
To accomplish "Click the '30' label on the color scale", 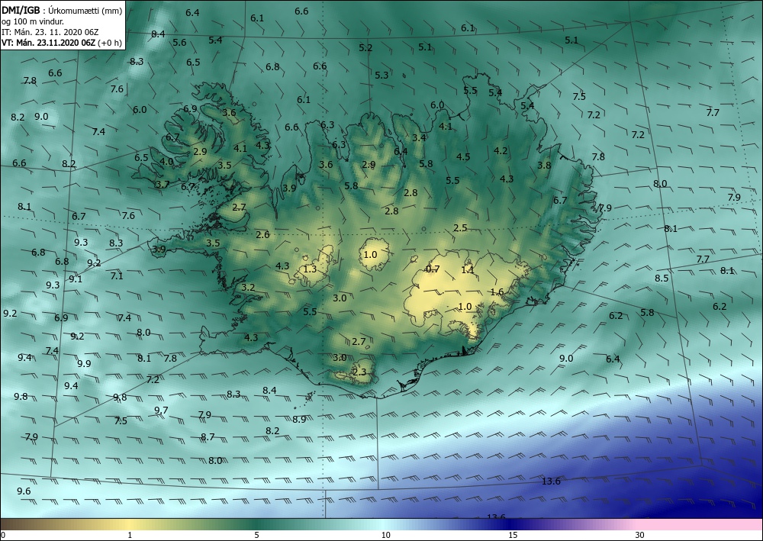I will tap(640, 535).
